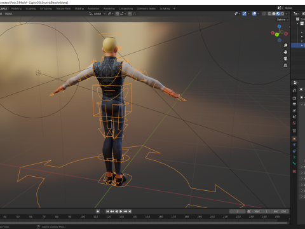Select solid viewport shading
The image size is (305, 229).
274,14
